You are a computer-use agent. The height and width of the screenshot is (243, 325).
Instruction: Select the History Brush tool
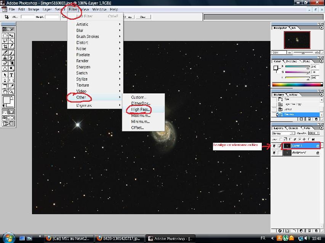pyautogui.click(x=11, y=58)
